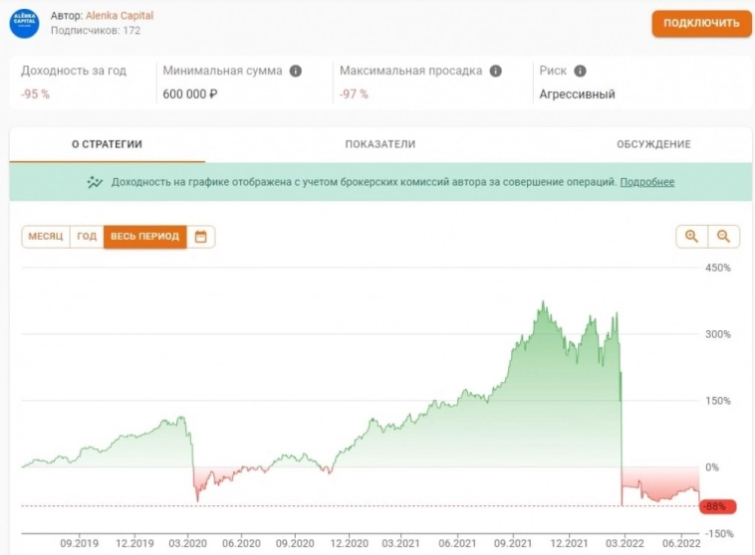The height and width of the screenshot is (555, 755).
Task: Zoom in on the chart
Action: [x=691, y=237]
